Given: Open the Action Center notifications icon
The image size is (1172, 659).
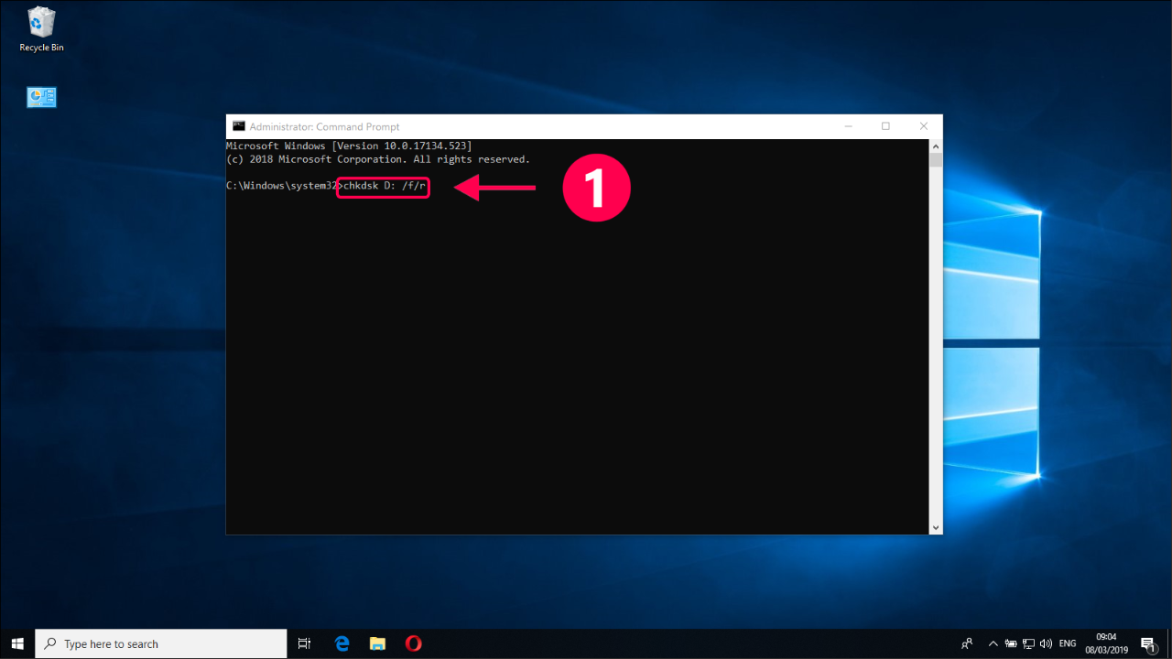Looking at the screenshot, I should click(1148, 643).
